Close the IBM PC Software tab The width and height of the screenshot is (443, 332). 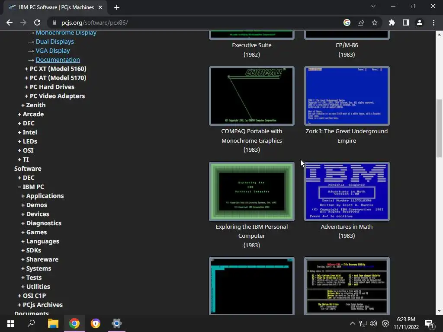tap(100, 7)
